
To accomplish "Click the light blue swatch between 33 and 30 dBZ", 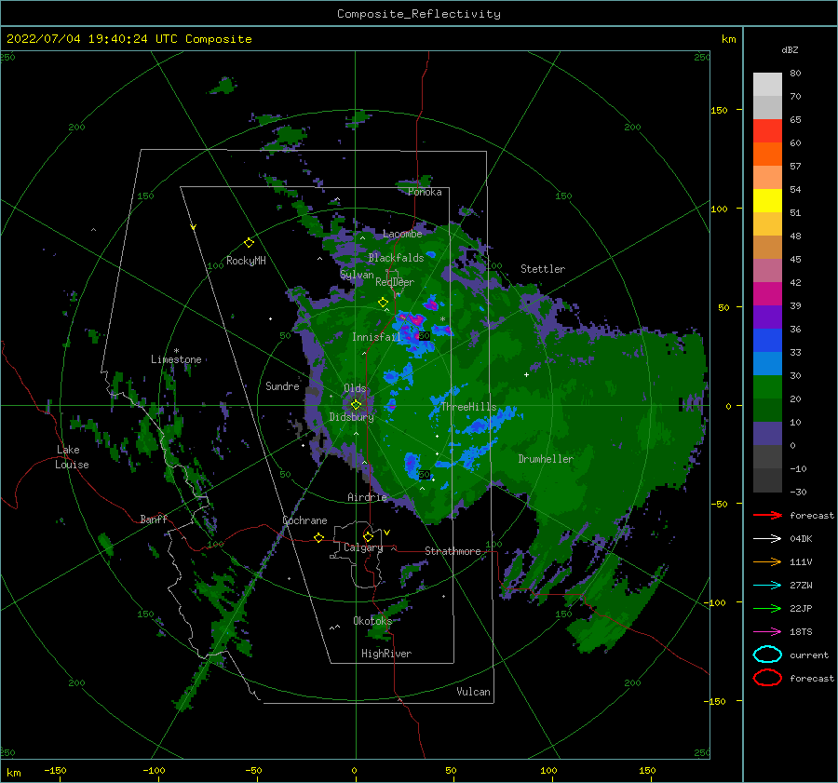I will [767, 364].
